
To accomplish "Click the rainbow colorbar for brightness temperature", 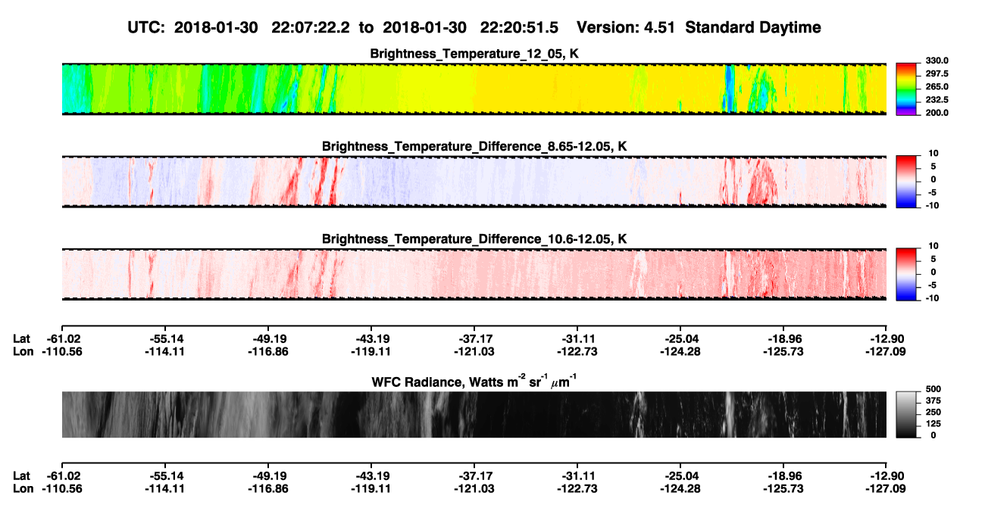I will coord(906,89).
